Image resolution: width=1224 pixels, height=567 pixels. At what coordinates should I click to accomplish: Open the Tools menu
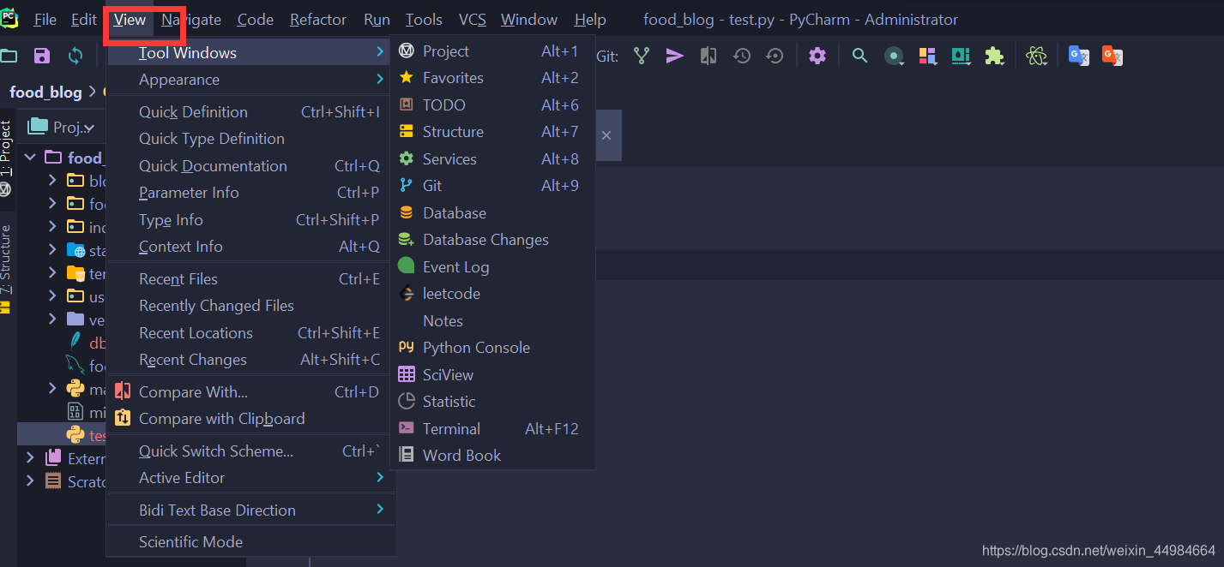coord(424,19)
